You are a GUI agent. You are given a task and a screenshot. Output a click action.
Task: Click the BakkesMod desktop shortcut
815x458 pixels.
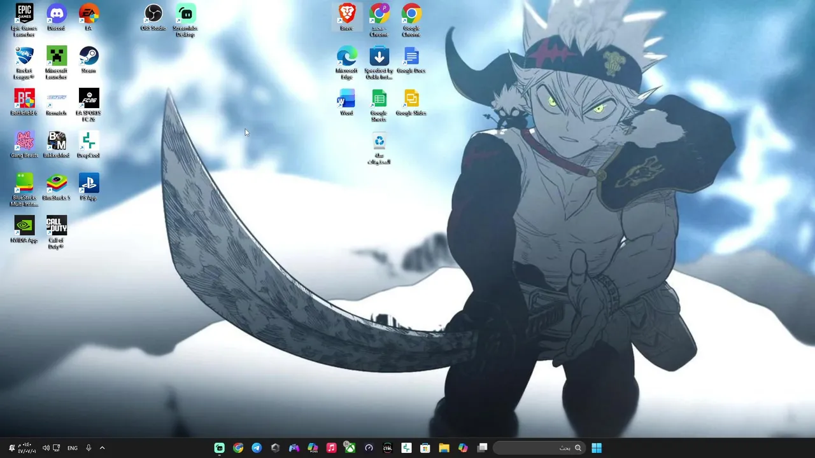click(56, 144)
